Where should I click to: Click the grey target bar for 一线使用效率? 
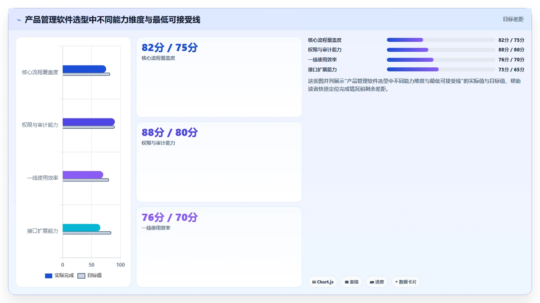coord(86,180)
